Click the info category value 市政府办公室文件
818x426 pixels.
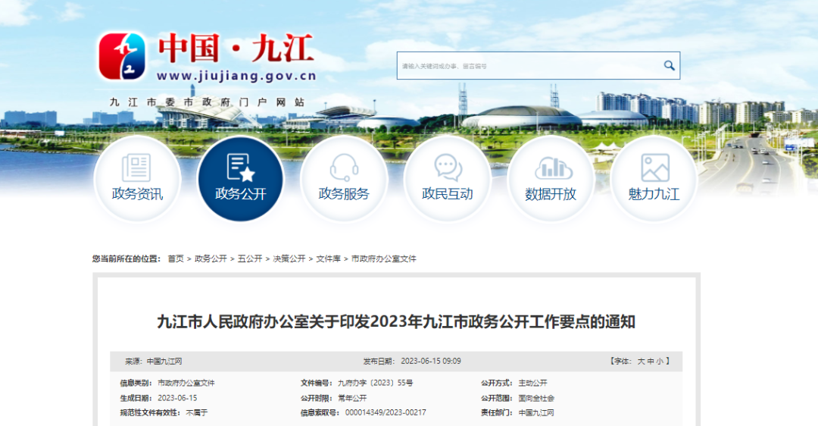186,384
